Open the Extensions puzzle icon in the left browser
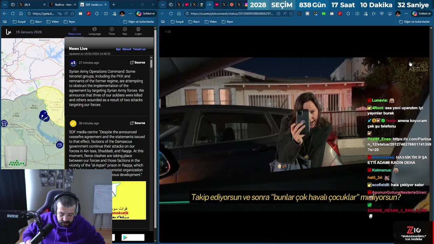This screenshot has height=244, width=434. tap(97, 14)
